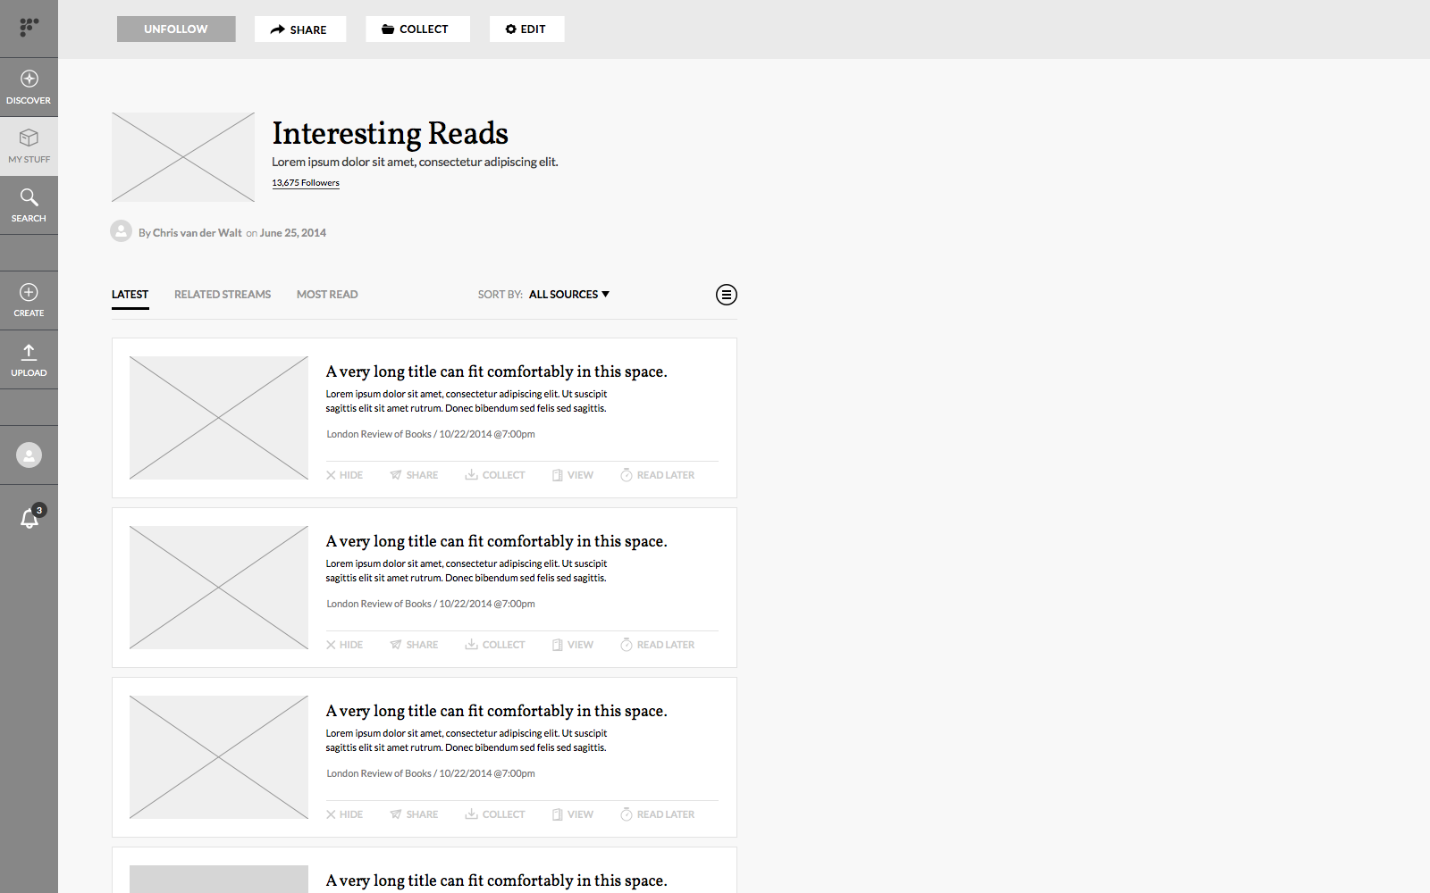
Task: Click first article's London Review of Books source
Action: tap(379, 434)
